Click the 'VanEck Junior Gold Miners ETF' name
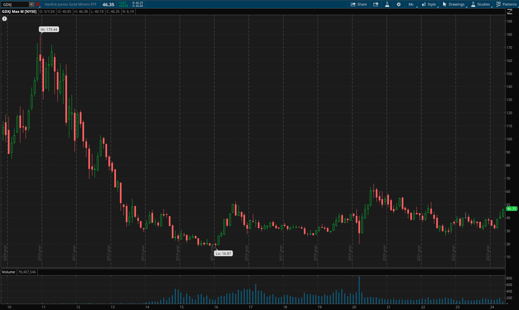This screenshot has width=519, height=310. tap(71, 4)
